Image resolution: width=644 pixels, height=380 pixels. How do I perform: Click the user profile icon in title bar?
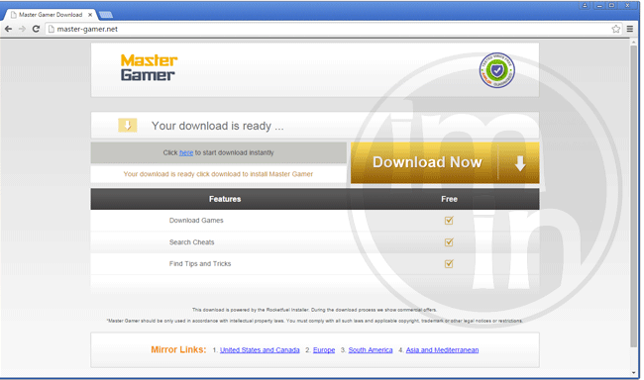pyautogui.click(x=585, y=5)
